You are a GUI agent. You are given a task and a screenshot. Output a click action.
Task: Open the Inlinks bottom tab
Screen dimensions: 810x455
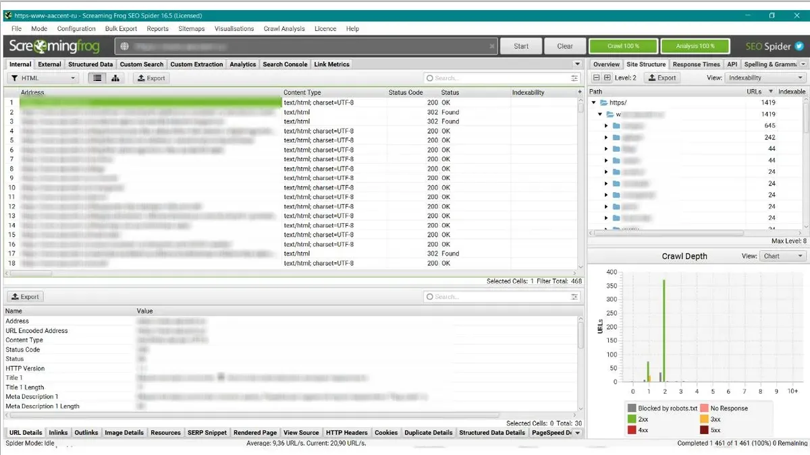(58, 433)
